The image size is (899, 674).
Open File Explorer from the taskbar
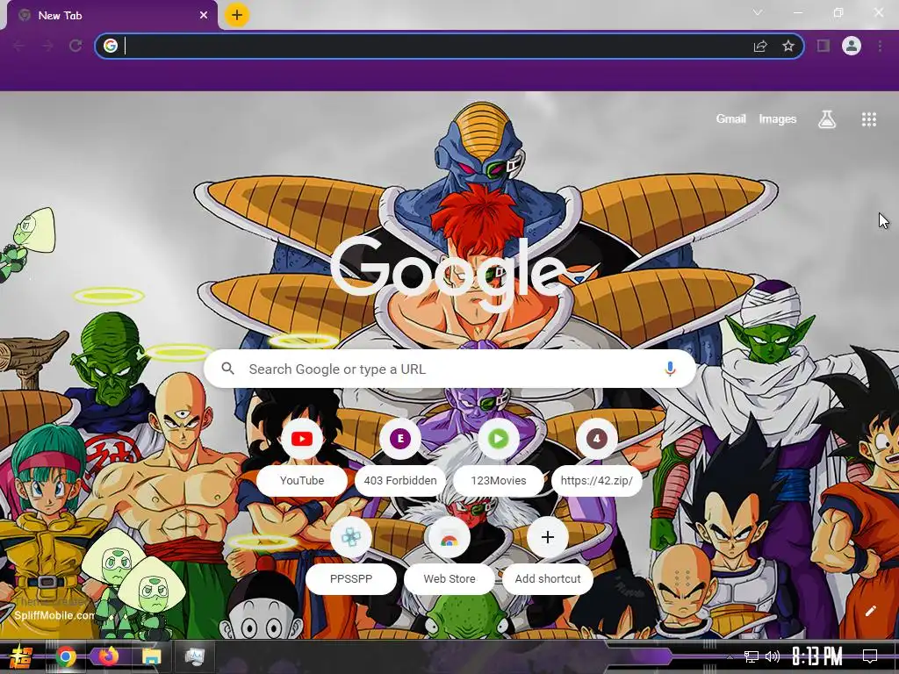pos(151,656)
